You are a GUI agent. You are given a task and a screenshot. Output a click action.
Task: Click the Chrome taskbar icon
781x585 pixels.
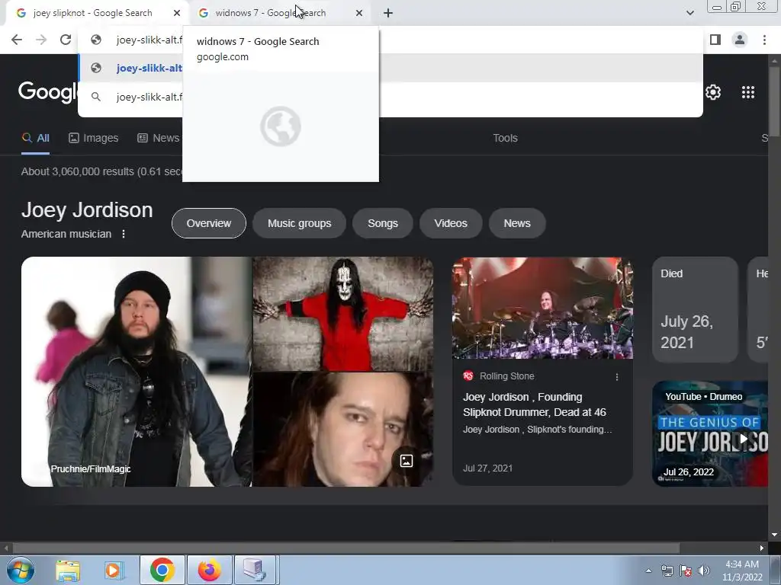pyautogui.click(x=162, y=570)
